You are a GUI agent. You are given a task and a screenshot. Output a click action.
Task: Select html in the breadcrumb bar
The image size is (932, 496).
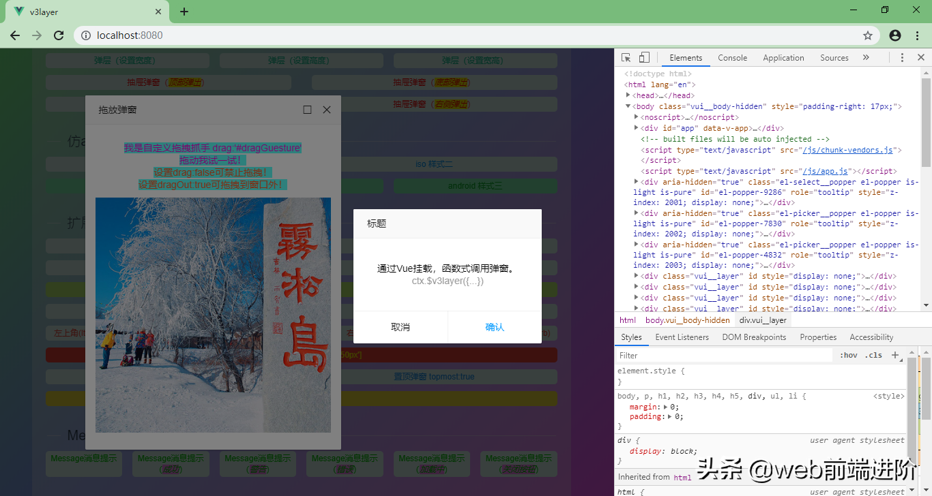[x=628, y=320]
